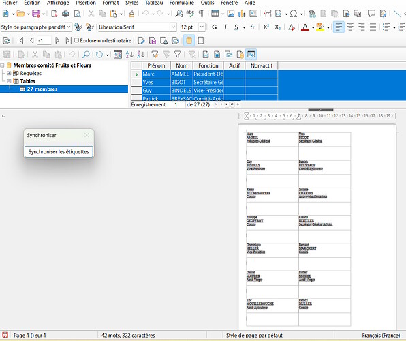Click the AutoFilter funnel icon

click(x=155, y=55)
